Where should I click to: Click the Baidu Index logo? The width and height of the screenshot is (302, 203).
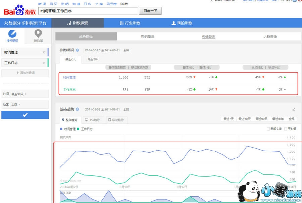click(19, 11)
